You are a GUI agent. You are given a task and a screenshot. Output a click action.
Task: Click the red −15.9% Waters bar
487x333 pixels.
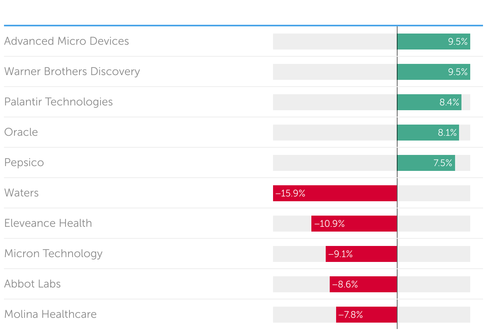(335, 193)
